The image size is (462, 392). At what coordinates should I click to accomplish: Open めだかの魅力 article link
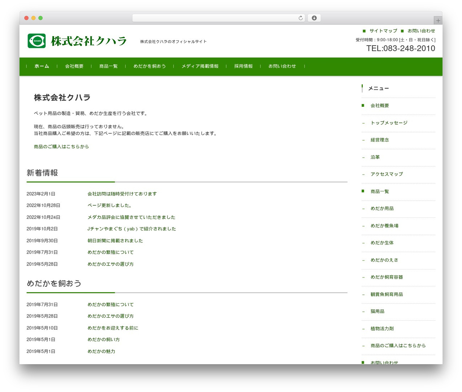pos(101,351)
